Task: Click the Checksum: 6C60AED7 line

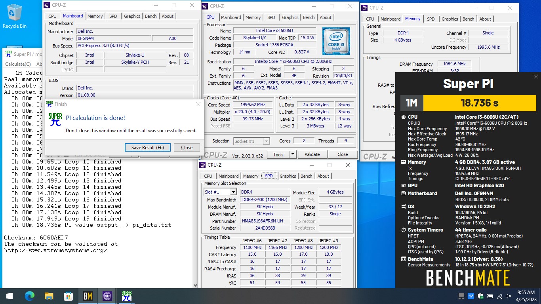Action: [x=36, y=237]
